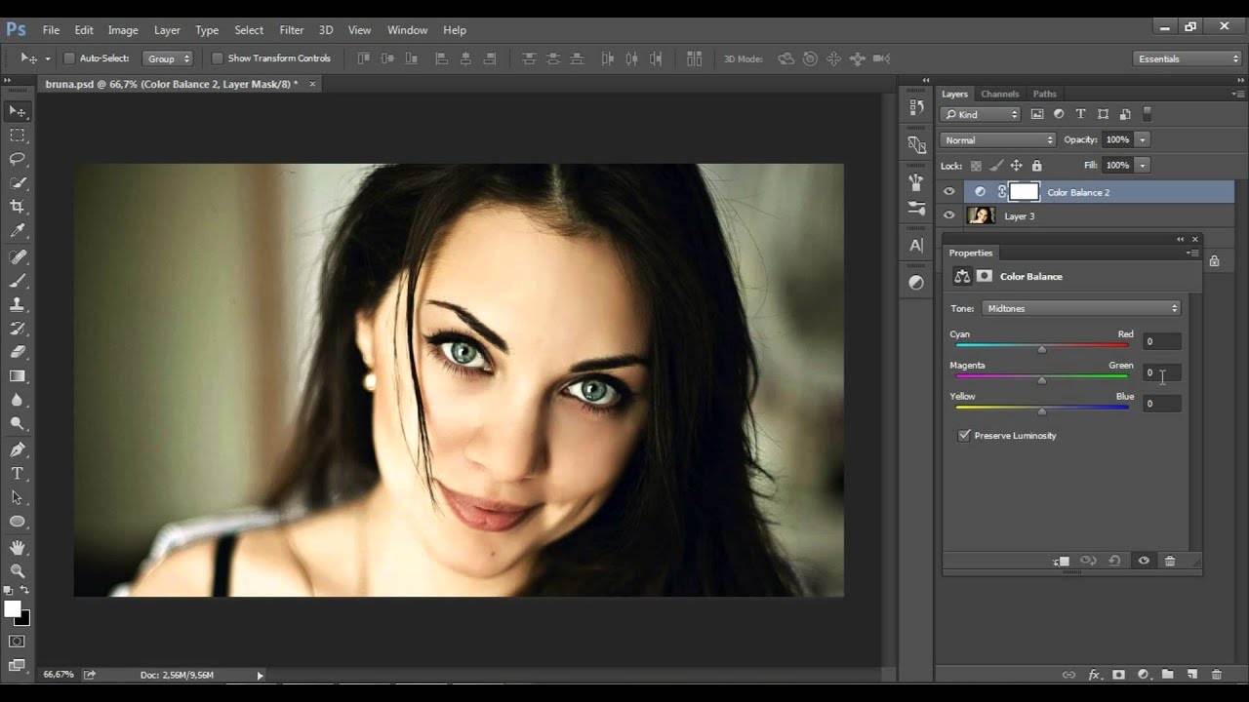
Task: Hide Layer 3 visibility eye
Action: point(948,215)
